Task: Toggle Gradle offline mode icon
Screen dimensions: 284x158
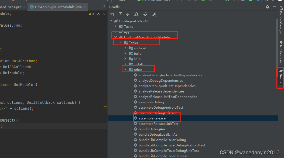Action: coord(145,15)
